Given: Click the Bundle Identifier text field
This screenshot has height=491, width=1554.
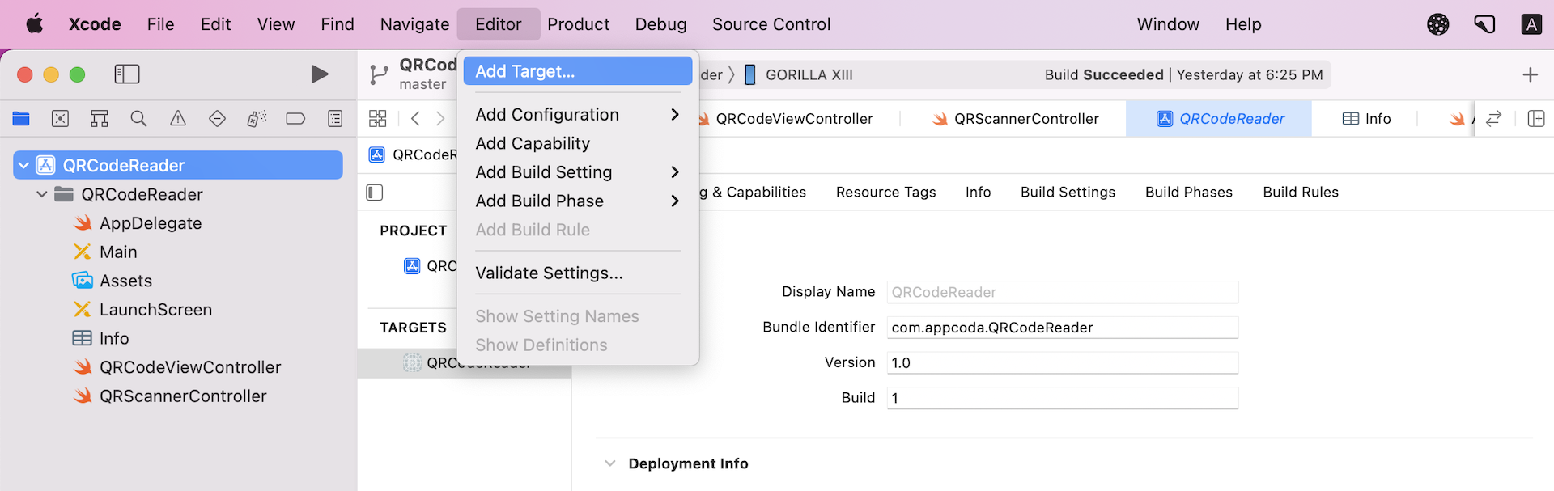Looking at the screenshot, I should (1062, 328).
